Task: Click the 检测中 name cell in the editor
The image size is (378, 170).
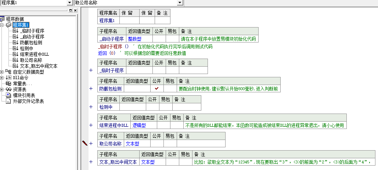Action: pyautogui.click(x=108, y=107)
